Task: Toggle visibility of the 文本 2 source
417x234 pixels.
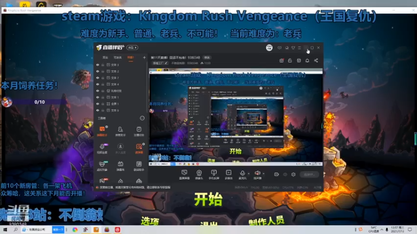Action: pyautogui.click(x=97, y=71)
